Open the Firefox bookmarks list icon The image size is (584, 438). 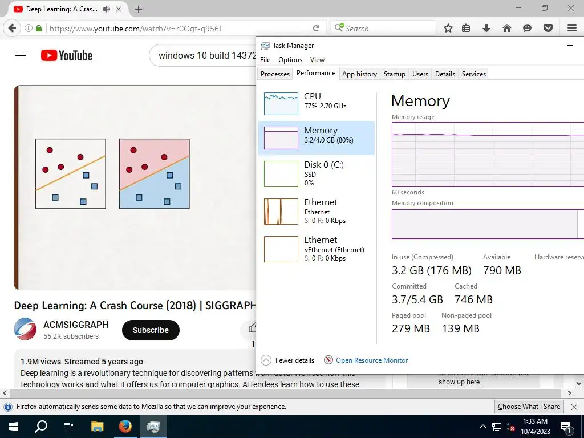point(466,28)
